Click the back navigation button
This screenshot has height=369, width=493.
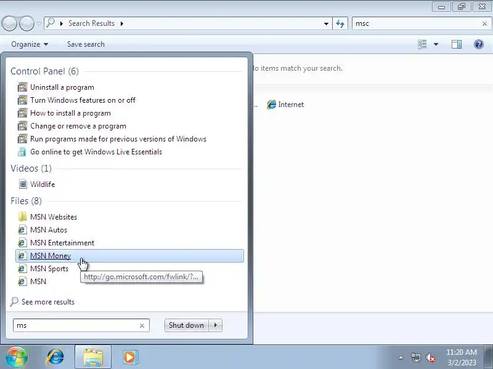tap(9, 23)
